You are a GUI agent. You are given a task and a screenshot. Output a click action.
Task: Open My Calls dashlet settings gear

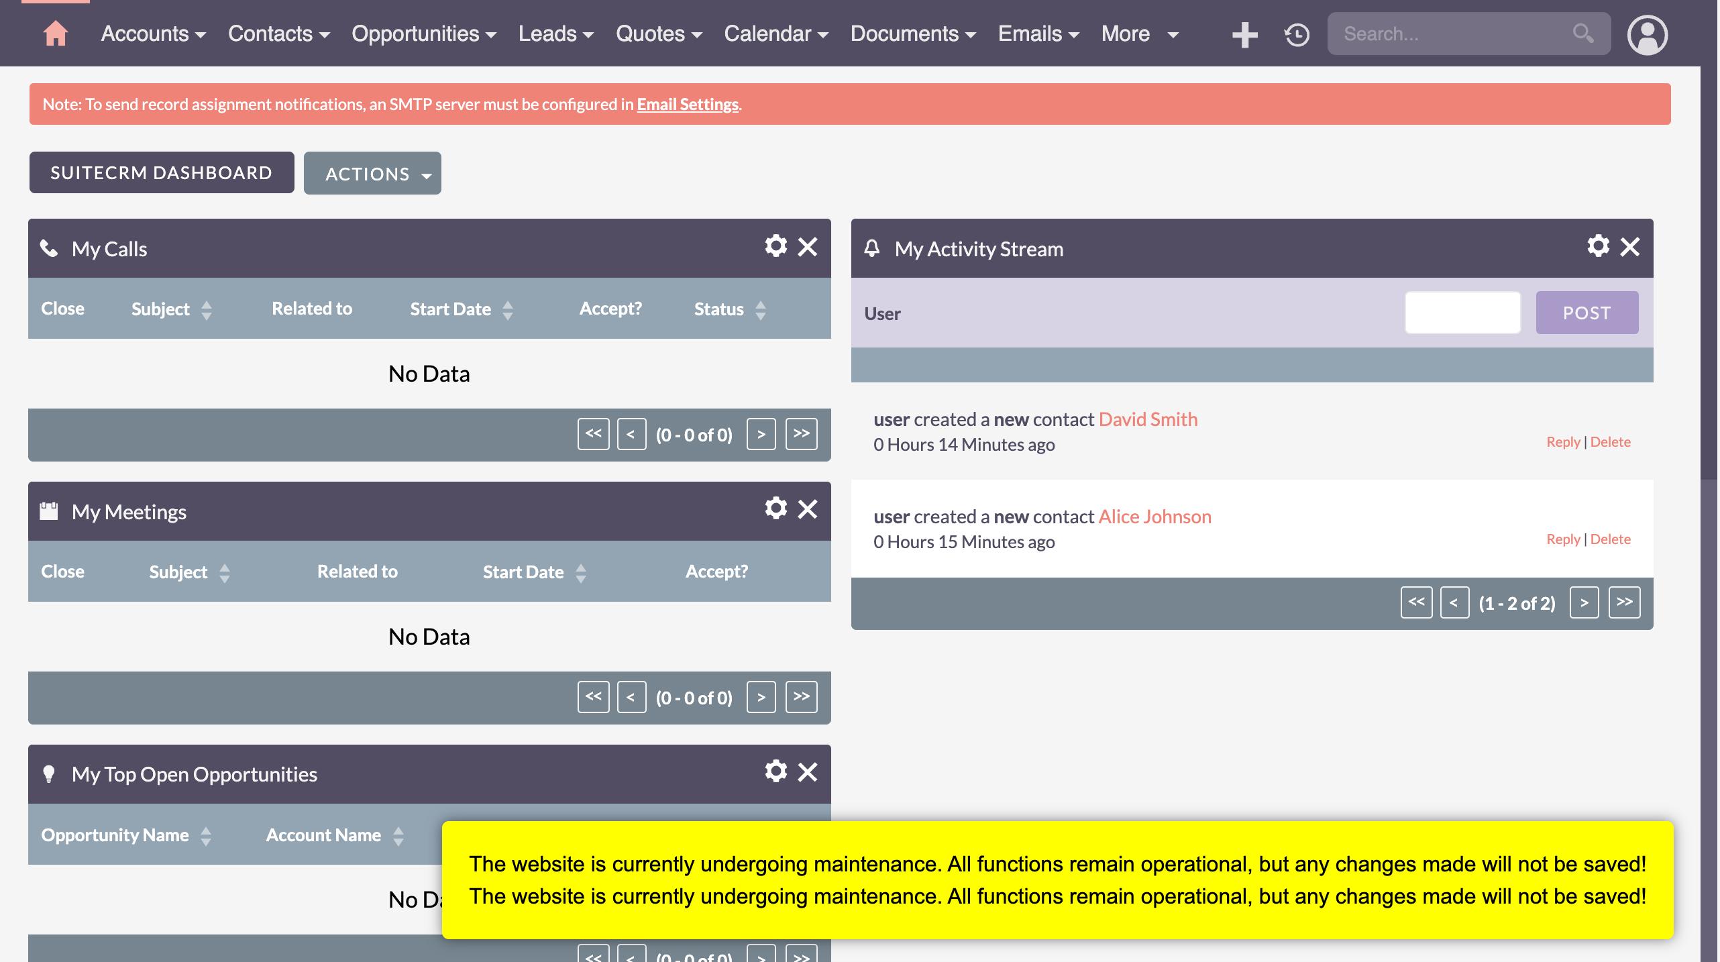tap(775, 246)
